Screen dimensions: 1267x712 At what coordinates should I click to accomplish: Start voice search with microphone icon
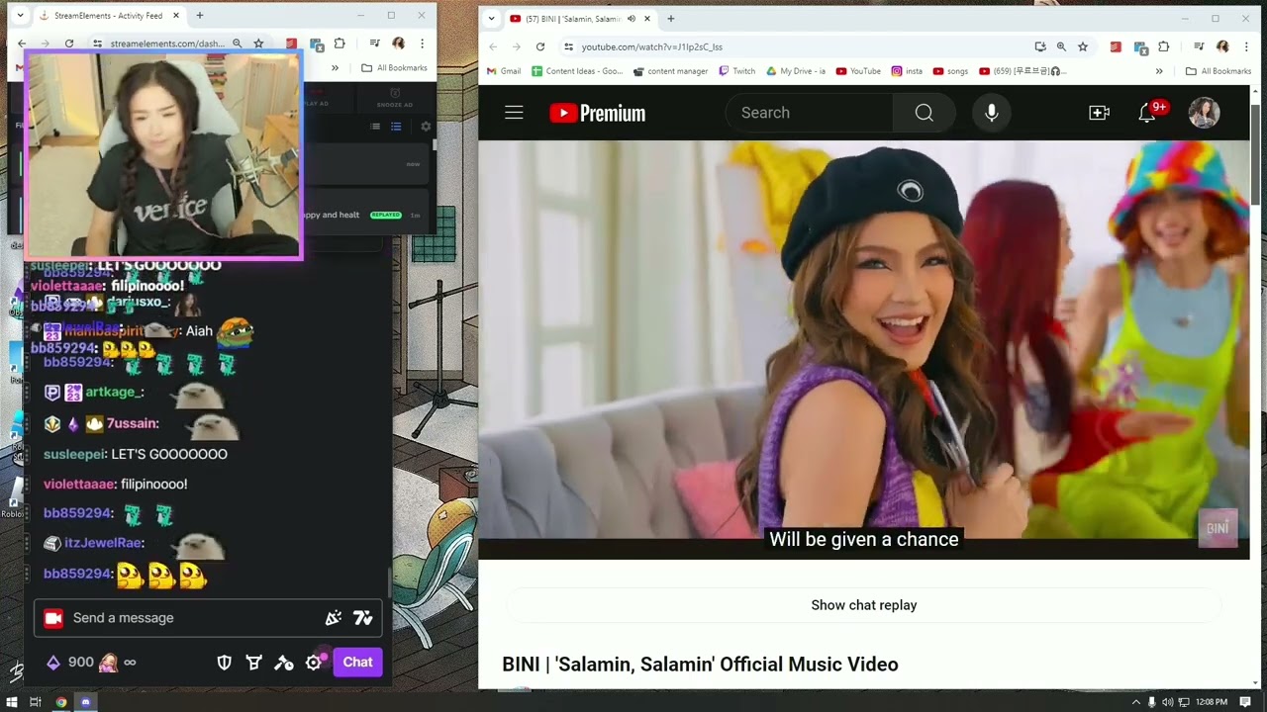point(992,113)
